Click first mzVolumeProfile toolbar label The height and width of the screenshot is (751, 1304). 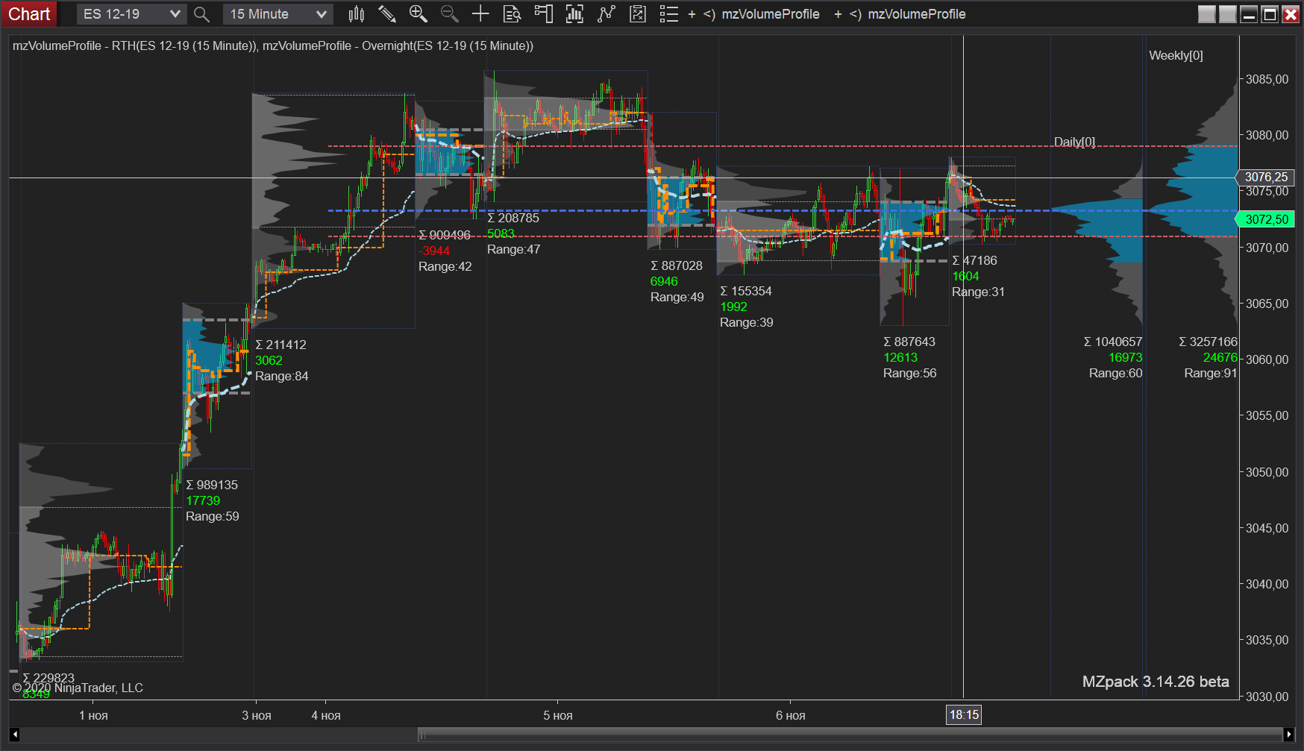click(771, 14)
